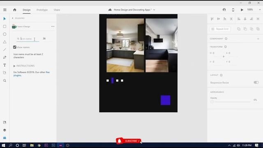Open Windows taskbar search
Viewport: 263px width, 148px height.
(x=10, y=145)
